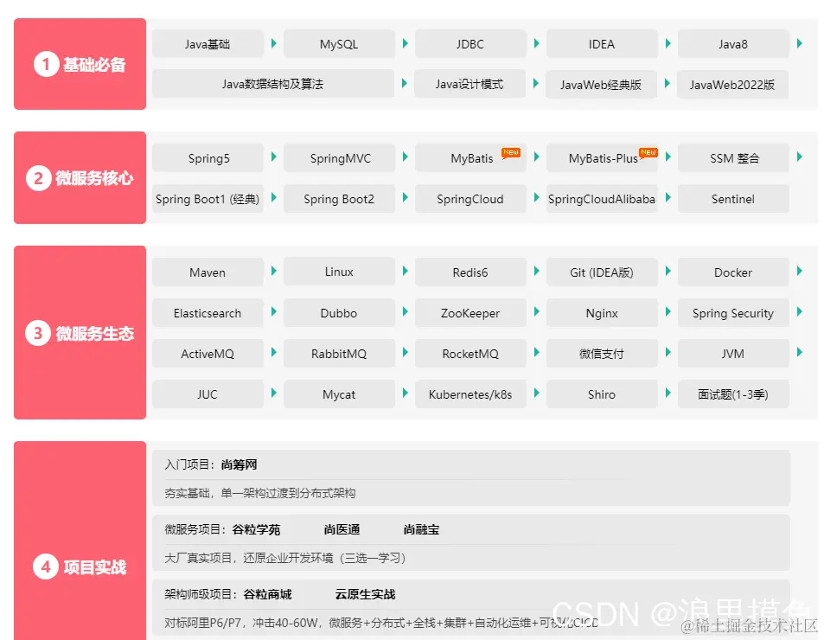Click the green arrow after JVM
The height and width of the screenshot is (640, 824).
pyautogui.click(x=799, y=352)
